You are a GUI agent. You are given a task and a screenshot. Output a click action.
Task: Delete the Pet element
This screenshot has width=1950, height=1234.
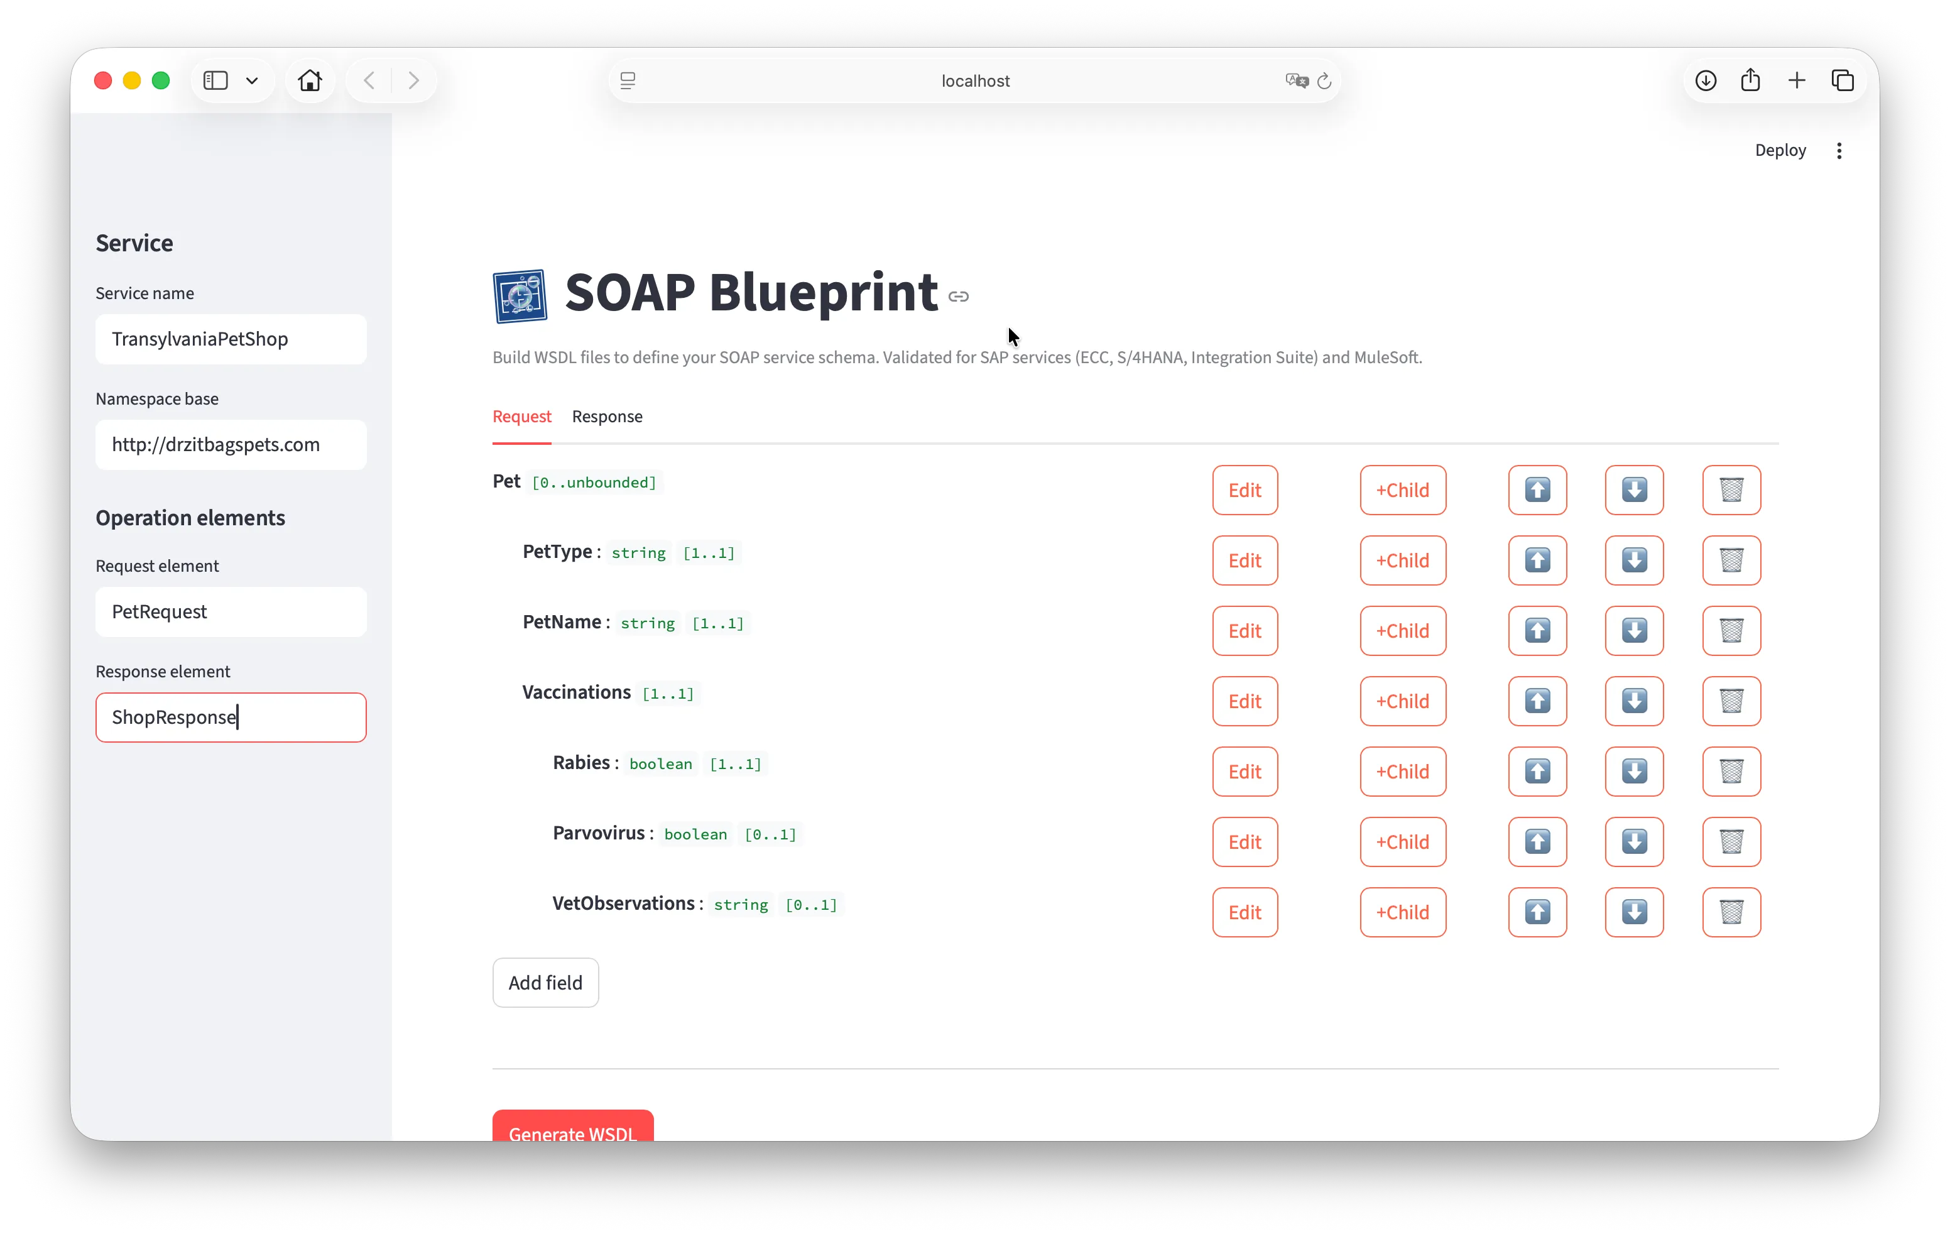1731,490
